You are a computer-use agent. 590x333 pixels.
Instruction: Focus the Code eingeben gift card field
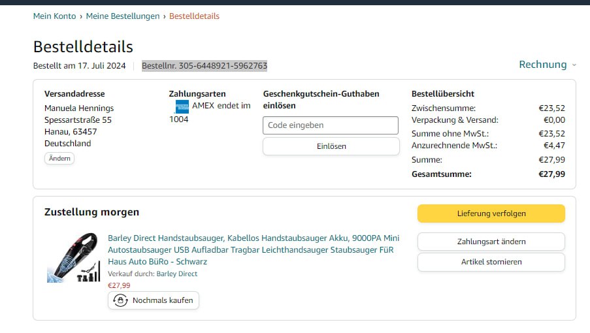tap(331, 125)
